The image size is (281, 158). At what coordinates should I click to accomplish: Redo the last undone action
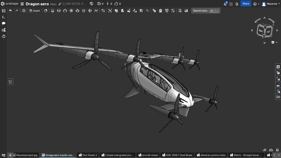(x=17, y=11)
